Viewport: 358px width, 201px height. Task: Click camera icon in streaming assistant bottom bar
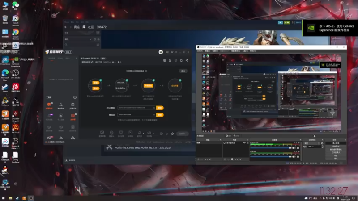coord(111,133)
